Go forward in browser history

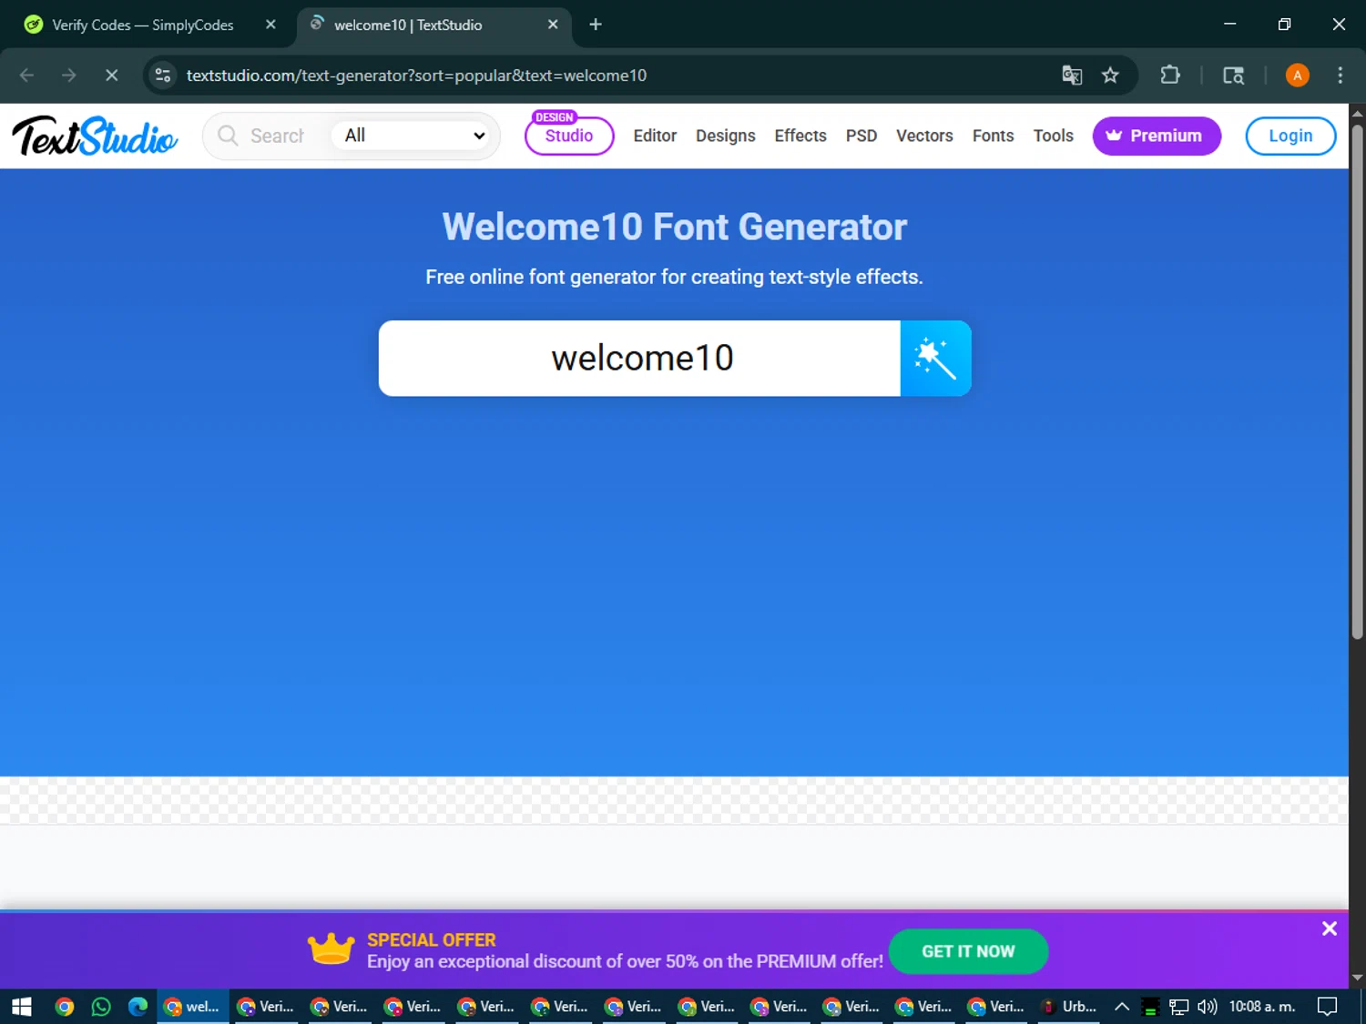[x=69, y=76]
